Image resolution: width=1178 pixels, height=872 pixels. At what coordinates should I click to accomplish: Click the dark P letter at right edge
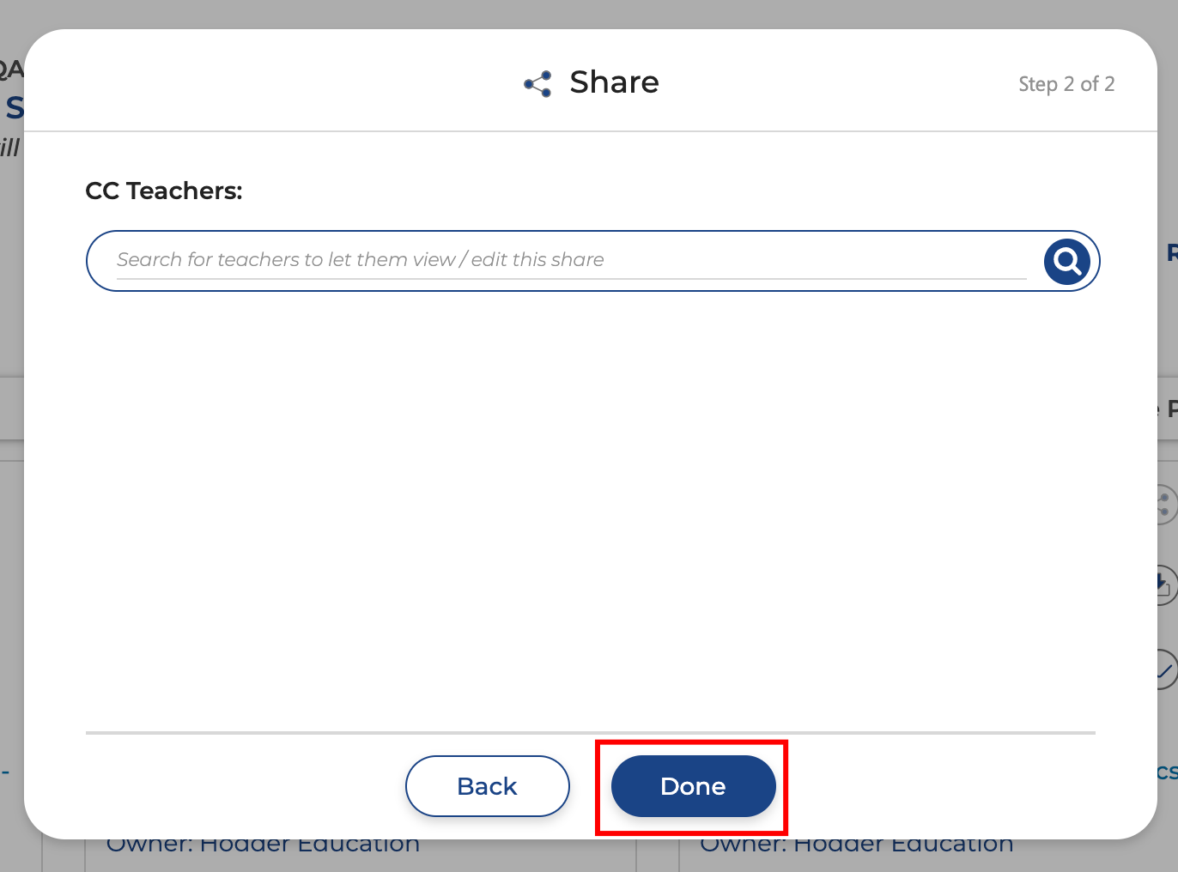point(1171,409)
